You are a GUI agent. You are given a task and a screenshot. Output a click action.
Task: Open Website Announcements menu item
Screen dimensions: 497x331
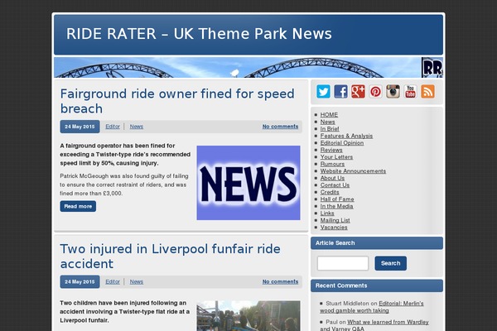click(353, 171)
